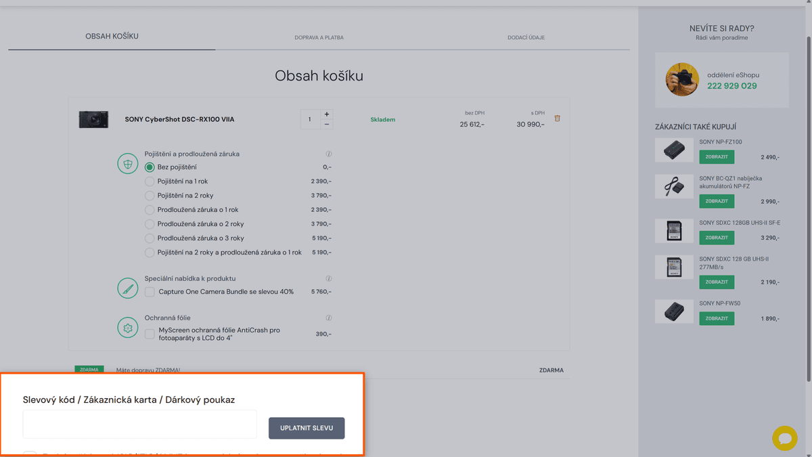The image size is (812, 457).
Task: Go to Dodací údaje step
Action: [526, 37]
